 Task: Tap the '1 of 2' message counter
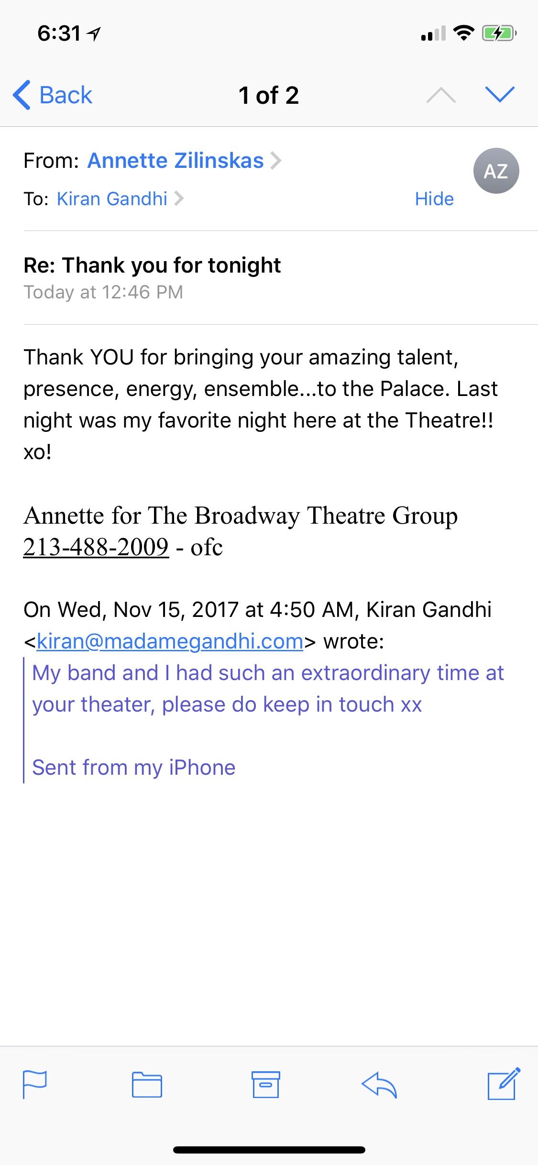pos(269,95)
